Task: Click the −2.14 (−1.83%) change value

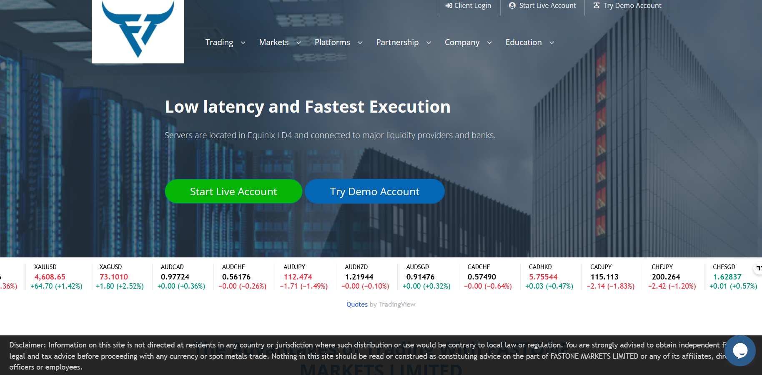Action: [611, 286]
